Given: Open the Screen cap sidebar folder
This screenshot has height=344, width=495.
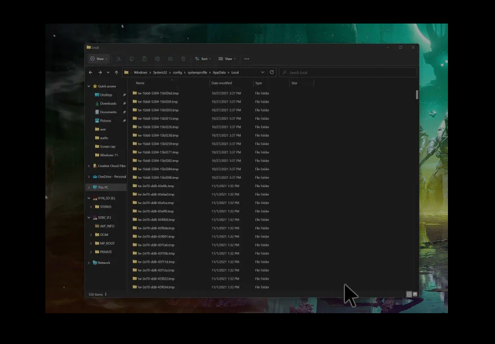Looking at the screenshot, I should (108, 147).
